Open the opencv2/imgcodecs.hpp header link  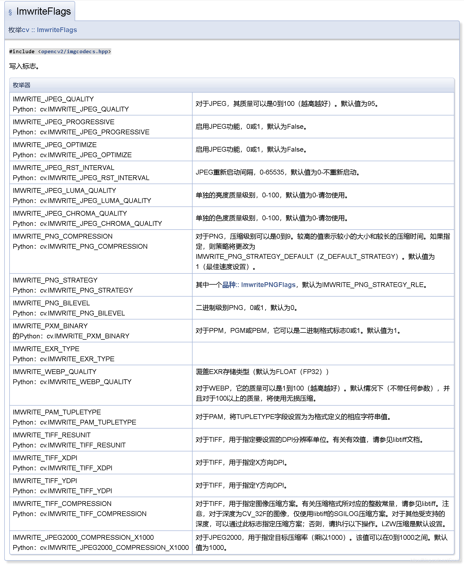[x=75, y=51]
